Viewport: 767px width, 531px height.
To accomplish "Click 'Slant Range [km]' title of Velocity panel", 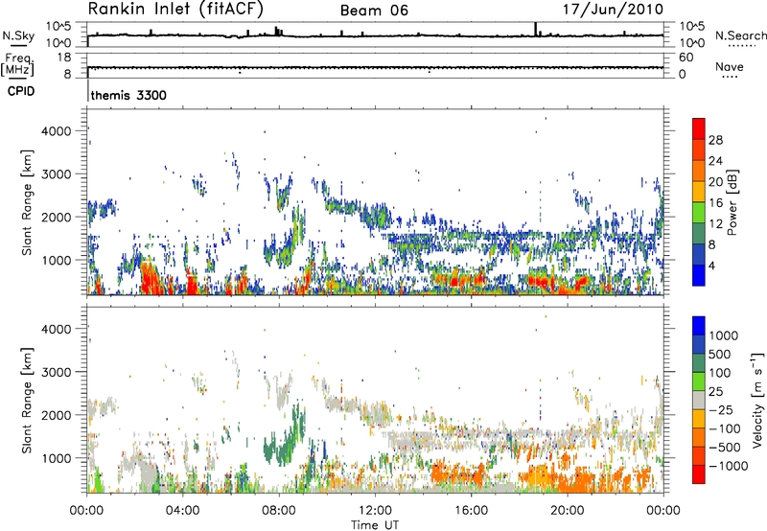I will (27, 401).
